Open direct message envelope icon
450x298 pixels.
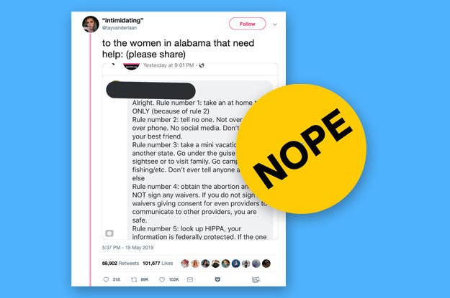point(190,279)
